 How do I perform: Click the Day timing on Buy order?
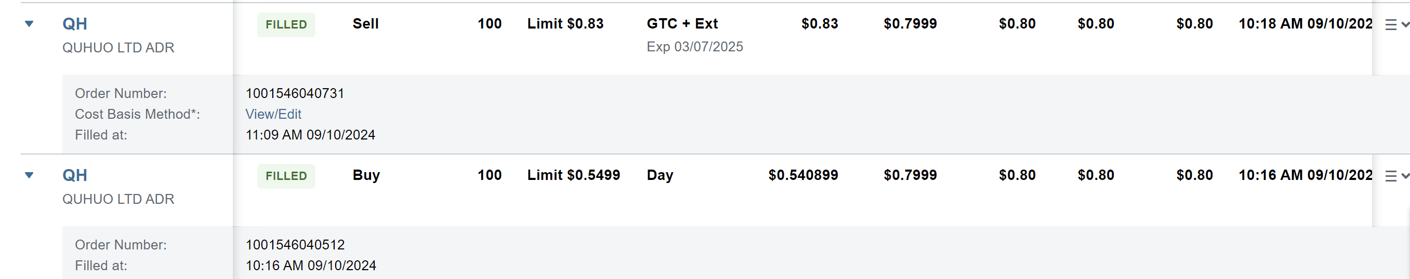pos(660,175)
